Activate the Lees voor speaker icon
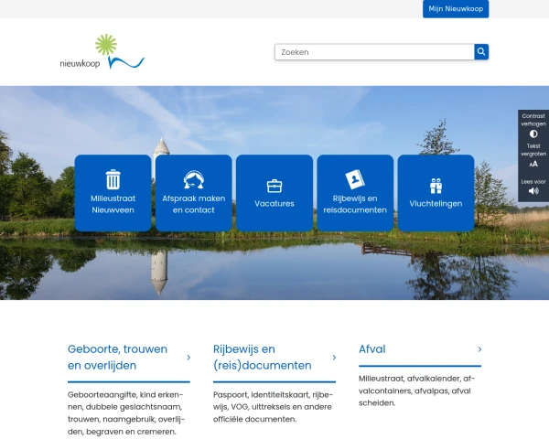 point(533,191)
